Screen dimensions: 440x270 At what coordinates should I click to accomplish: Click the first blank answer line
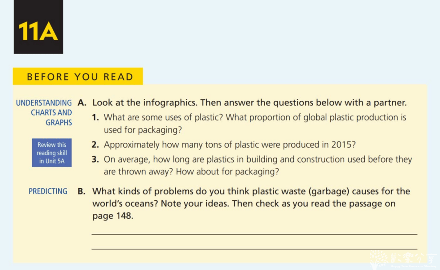coord(254,234)
